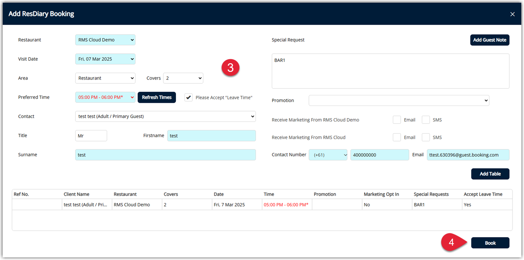
Task: Close the Add ResDiary Booking dialog
Action: [x=512, y=14]
